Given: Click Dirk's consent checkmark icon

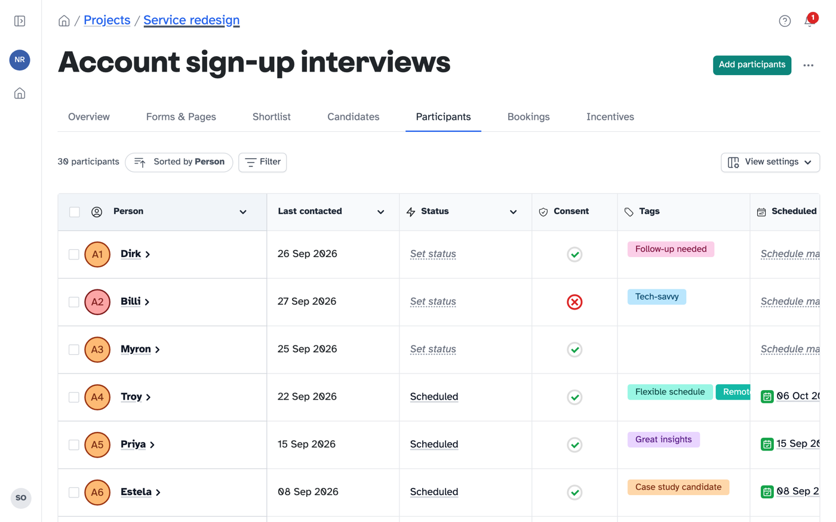Looking at the screenshot, I should 574,254.
